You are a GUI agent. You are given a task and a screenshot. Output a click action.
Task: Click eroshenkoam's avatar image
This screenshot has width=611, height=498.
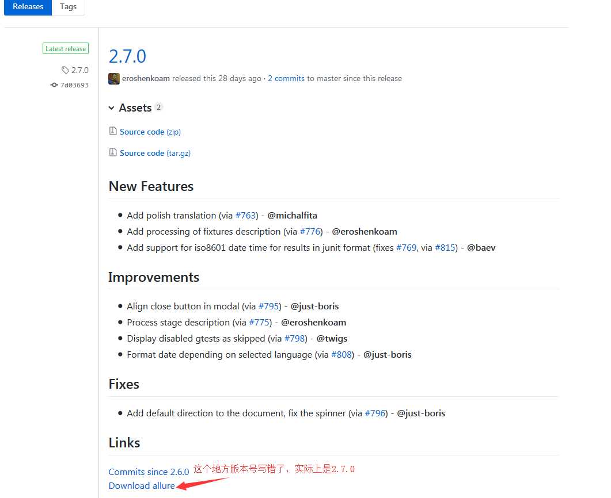114,79
